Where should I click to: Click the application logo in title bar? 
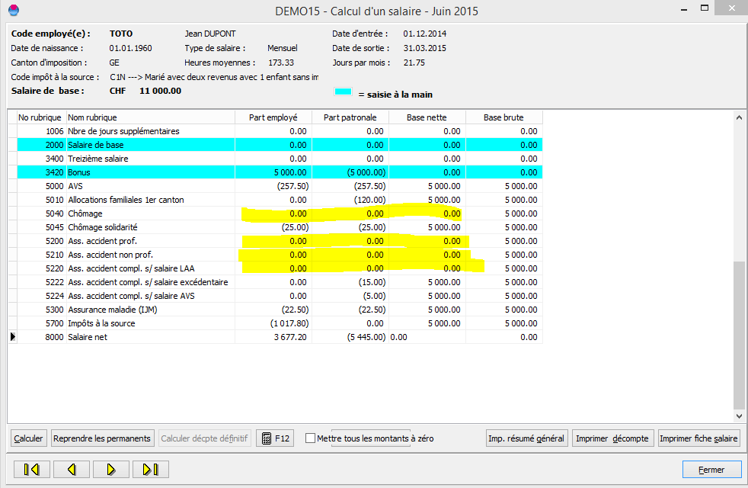click(14, 10)
